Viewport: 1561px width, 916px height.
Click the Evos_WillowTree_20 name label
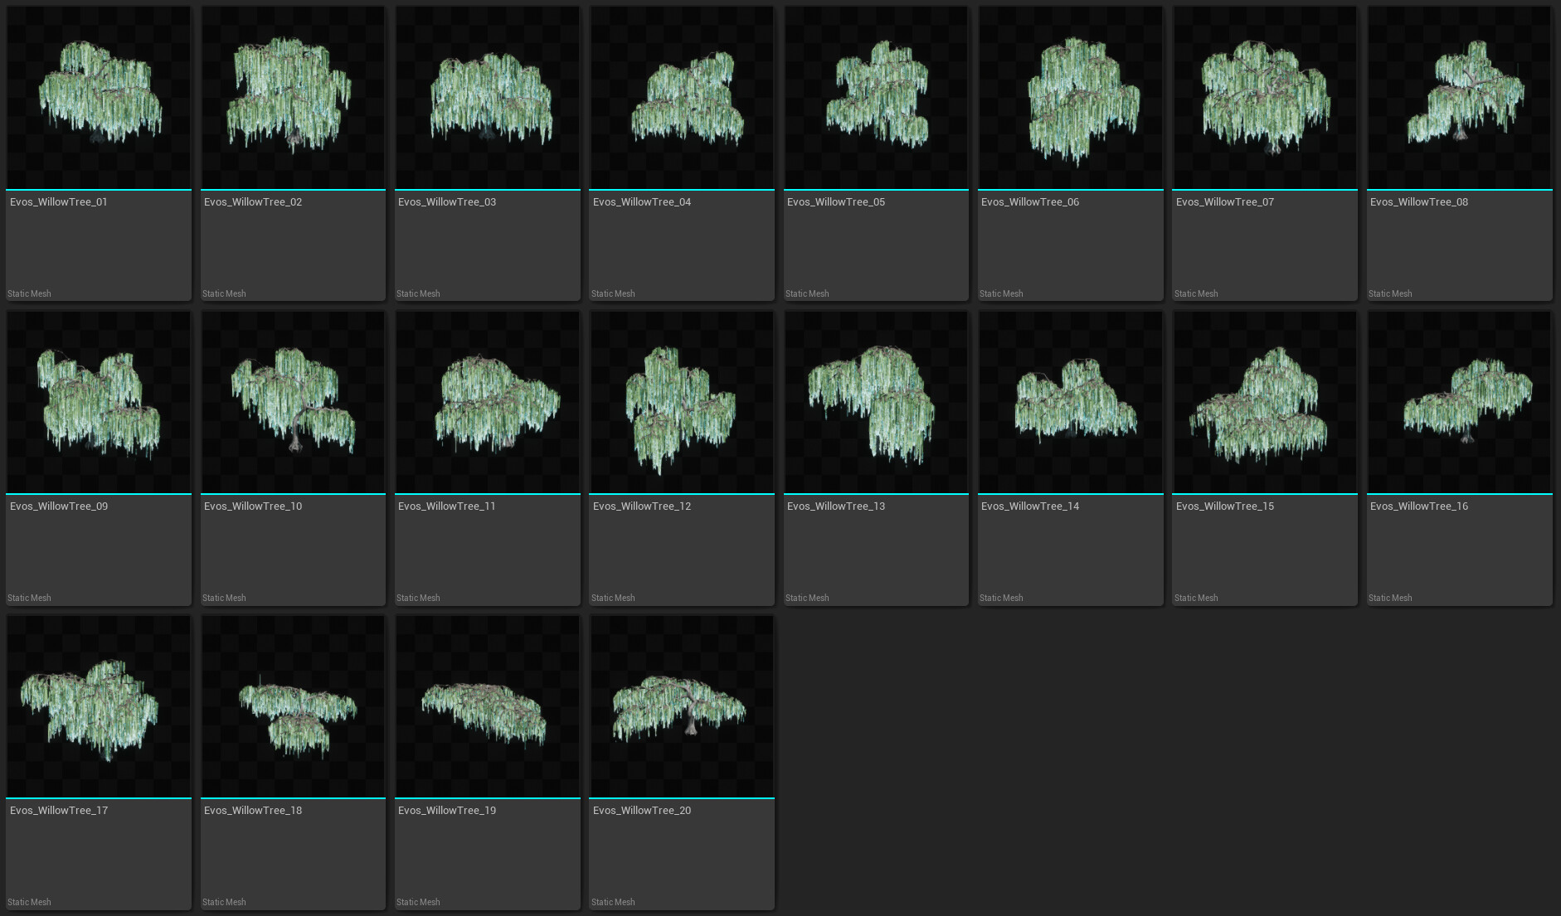click(x=642, y=811)
